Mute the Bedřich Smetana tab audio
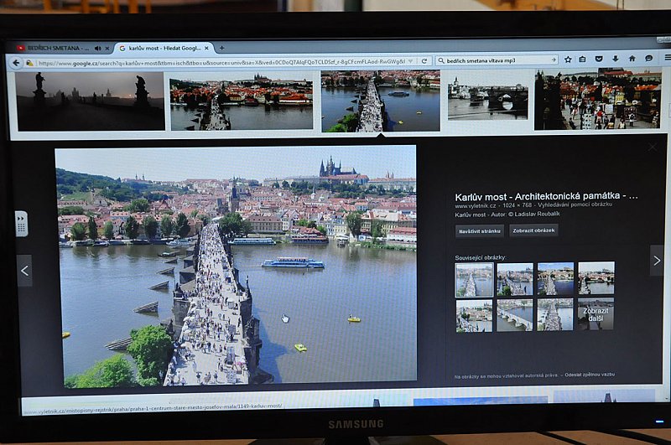 (97, 49)
